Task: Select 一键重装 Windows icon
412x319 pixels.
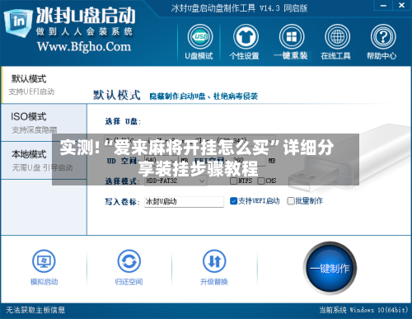Action: click(292, 37)
